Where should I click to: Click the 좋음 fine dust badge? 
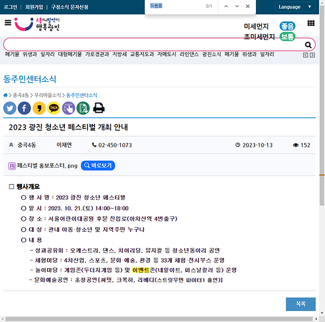pos(287,26)
